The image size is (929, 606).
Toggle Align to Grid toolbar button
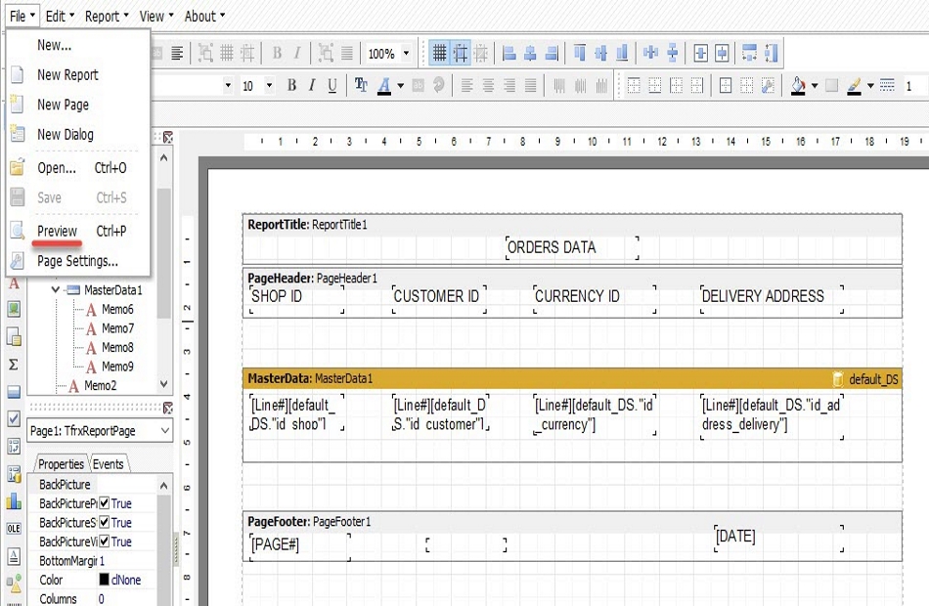point(461,54)
